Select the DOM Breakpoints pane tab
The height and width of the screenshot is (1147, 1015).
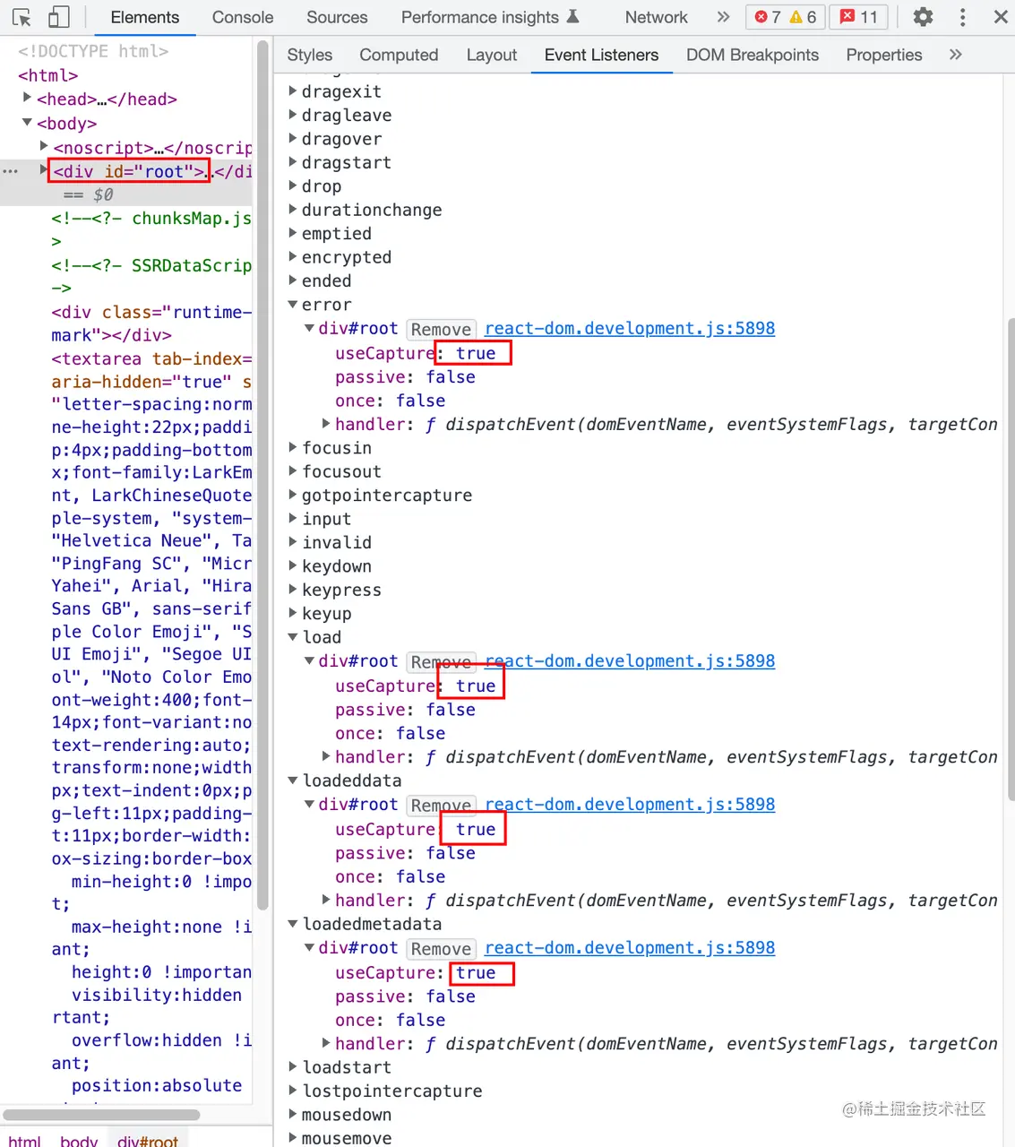point(753,55)
